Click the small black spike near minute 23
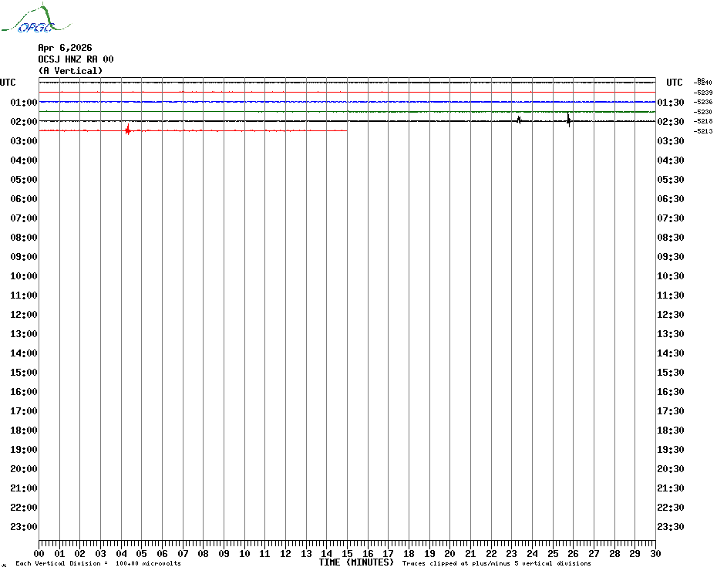Viewport: 717px width, 574px height. click(519, 120)
